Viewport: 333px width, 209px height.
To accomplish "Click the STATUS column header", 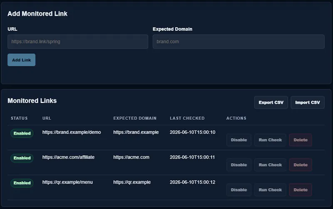I will [x=19, y=118].
